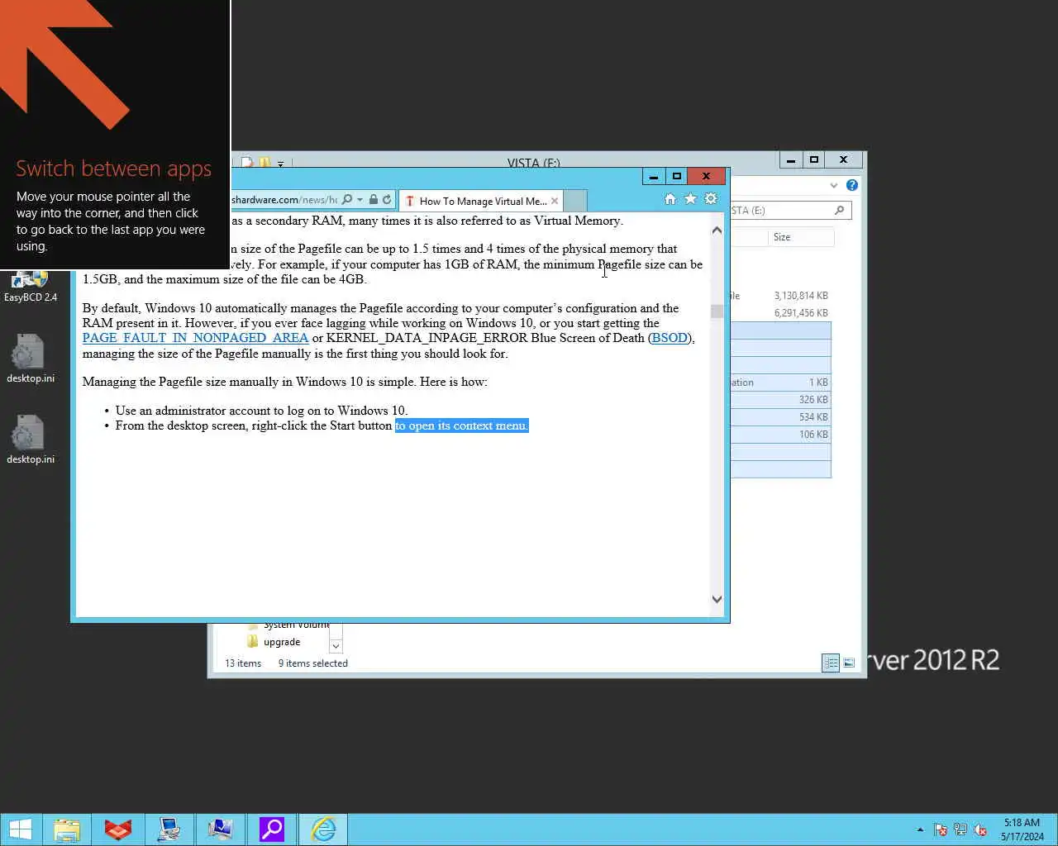The image size is (1058, 846).
Task: Click the search box in VISTA (E:) window
Action: point(789,211)
